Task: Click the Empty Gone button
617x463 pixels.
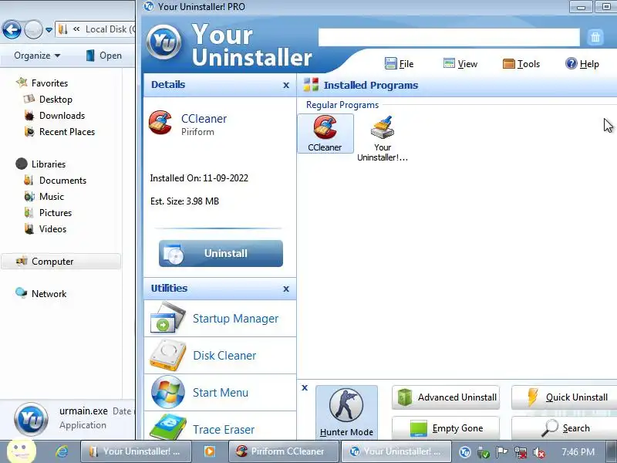Action: pyautogui.click(x=446, y=428)
